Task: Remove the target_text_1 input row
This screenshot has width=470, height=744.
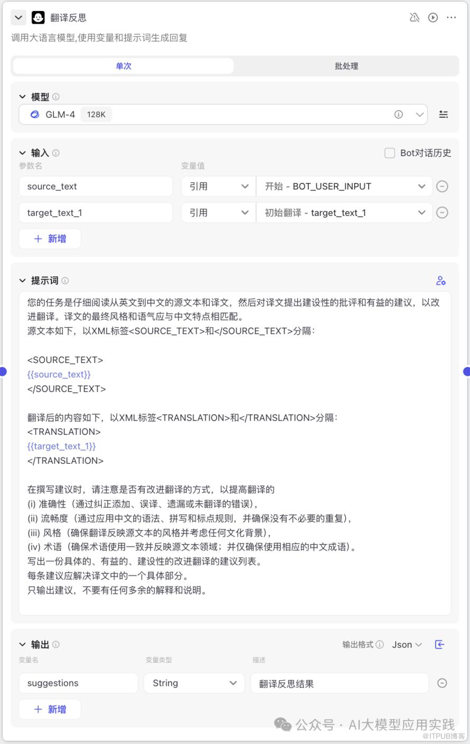Action: coord(443,213)
